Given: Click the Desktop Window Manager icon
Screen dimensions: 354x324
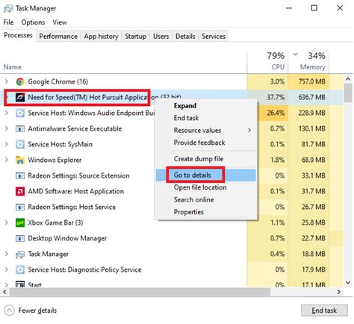Looking at the screenshot, I should (x=20, y=238).
